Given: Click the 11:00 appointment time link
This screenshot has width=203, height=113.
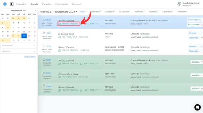Looking at the screenshot, I should (48, 33).
